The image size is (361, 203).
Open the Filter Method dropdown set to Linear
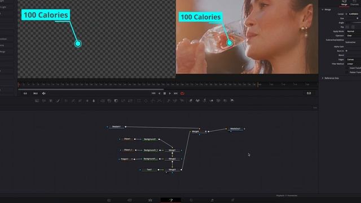(x=354, y=64)
